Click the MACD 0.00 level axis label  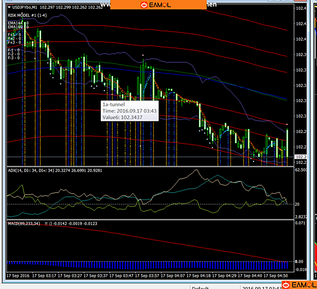point(299,261)
